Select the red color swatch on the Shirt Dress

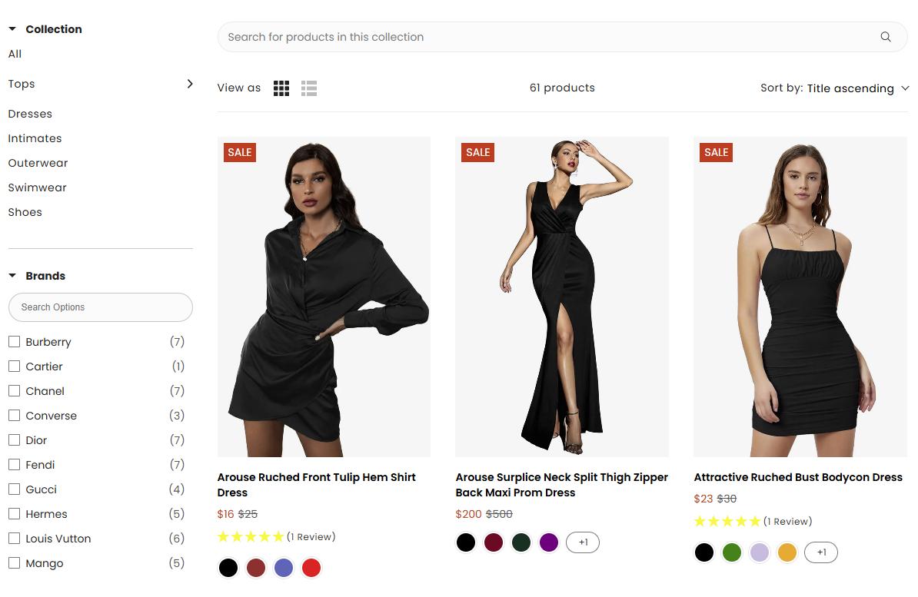pos(311,567)
